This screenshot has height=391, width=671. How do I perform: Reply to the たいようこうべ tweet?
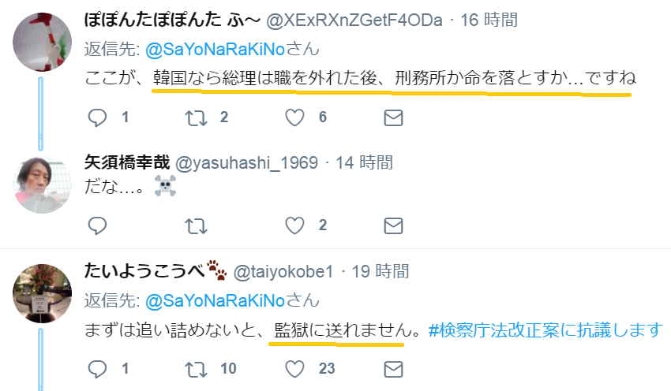[x=97, y=369]
